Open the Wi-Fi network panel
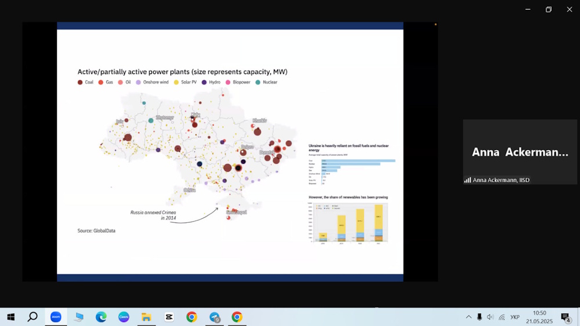 coord(502,317)
